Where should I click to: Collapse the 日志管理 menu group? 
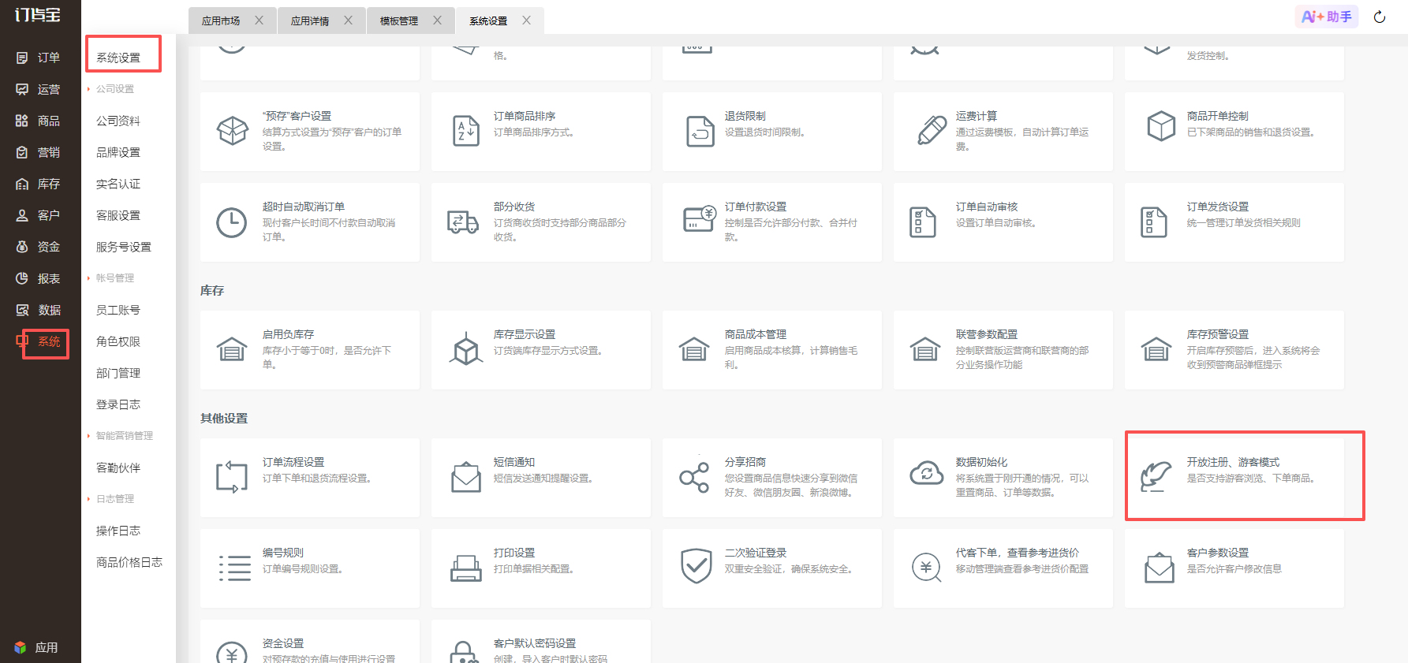115,499
